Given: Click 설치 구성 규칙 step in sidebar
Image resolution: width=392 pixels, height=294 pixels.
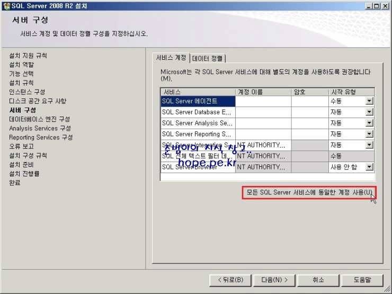Looking at the screenshot, I should pyautogui.click(x=28, y=156).
